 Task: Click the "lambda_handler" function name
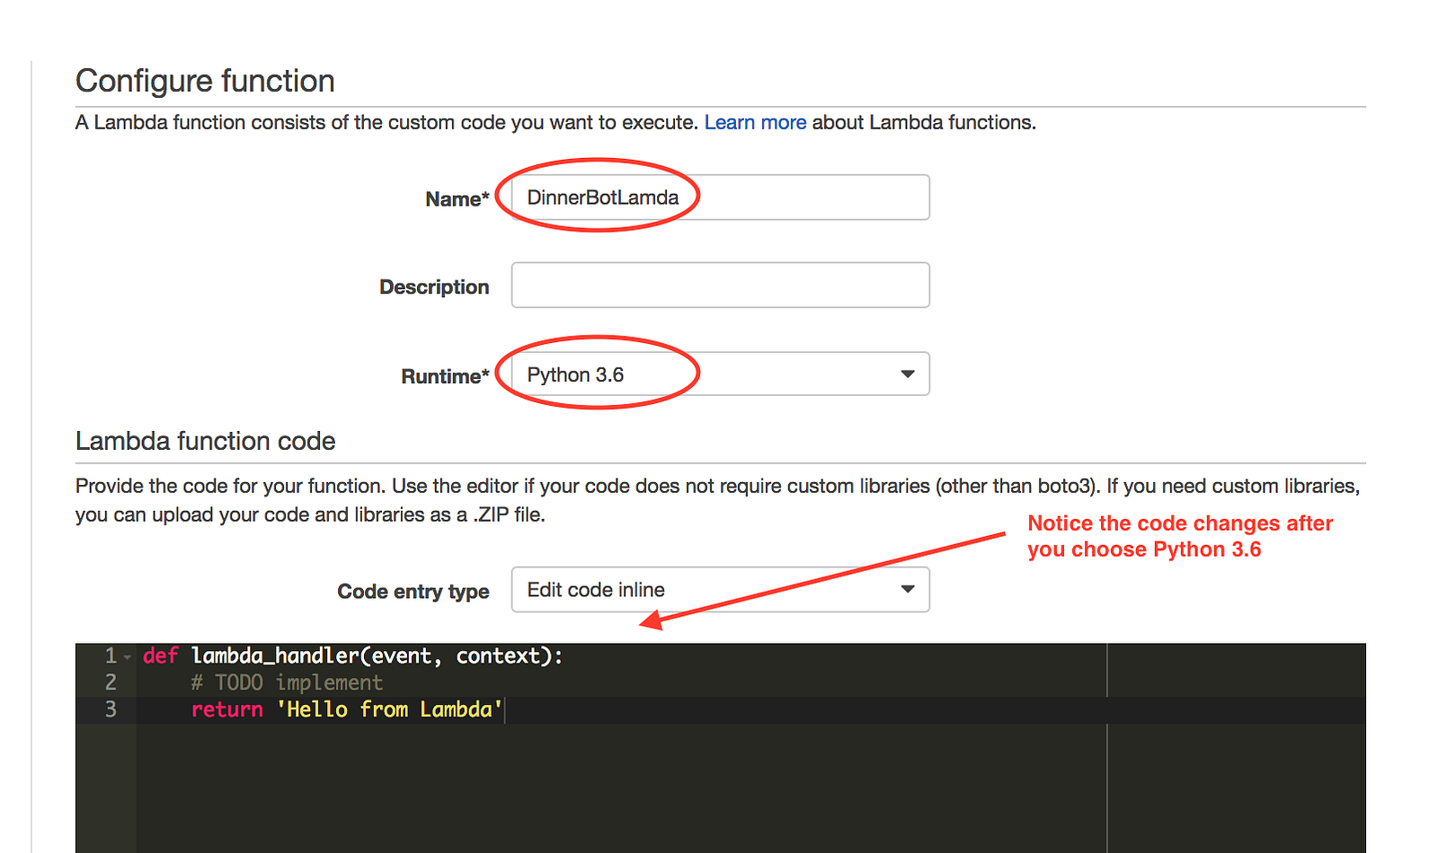(x=275, y=656)
